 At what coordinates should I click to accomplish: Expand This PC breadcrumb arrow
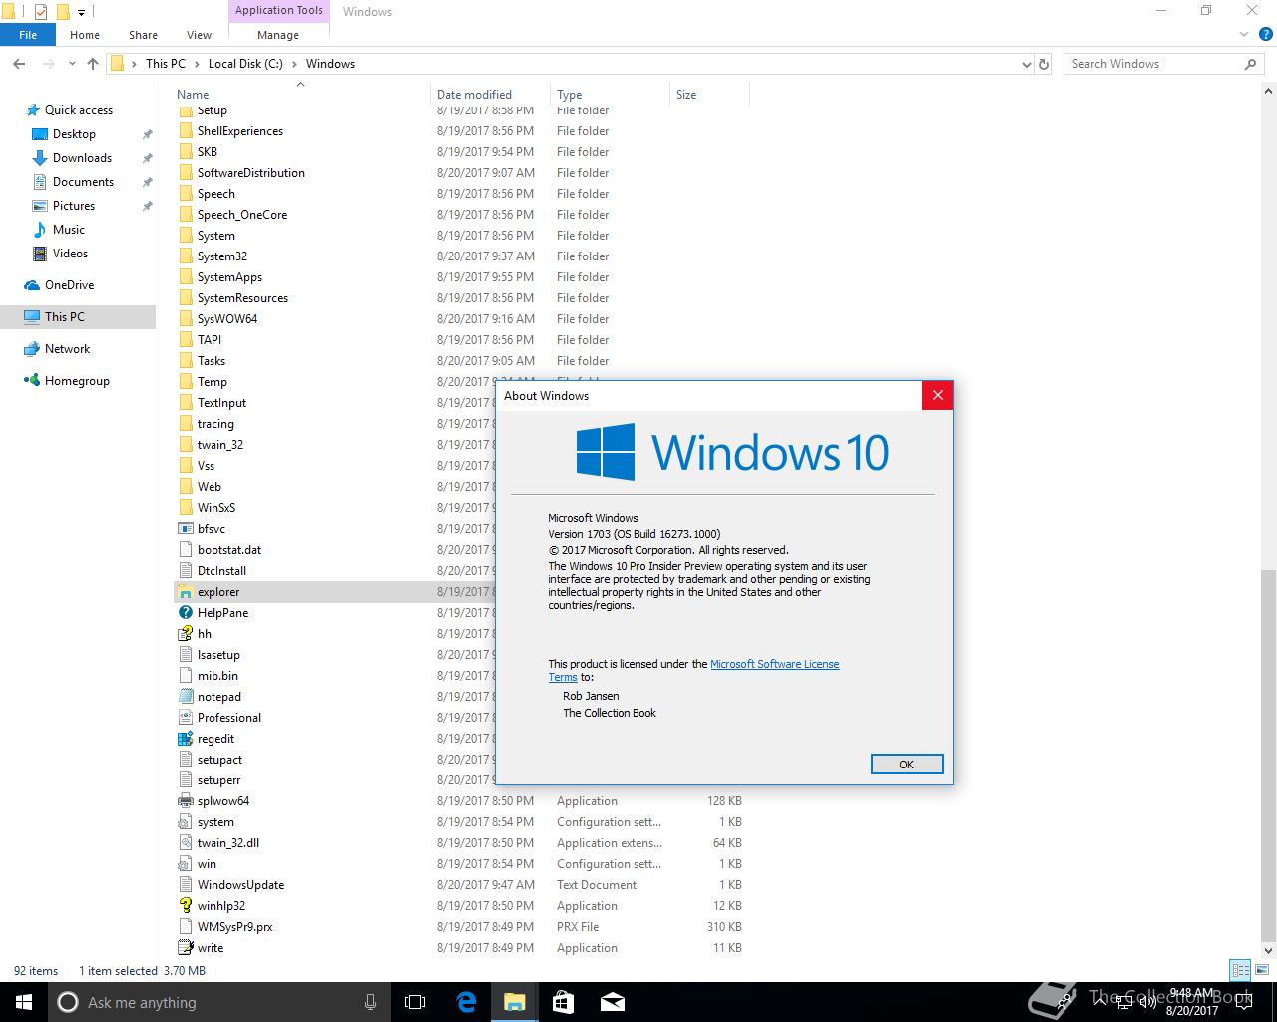click(x=197, y=64)
